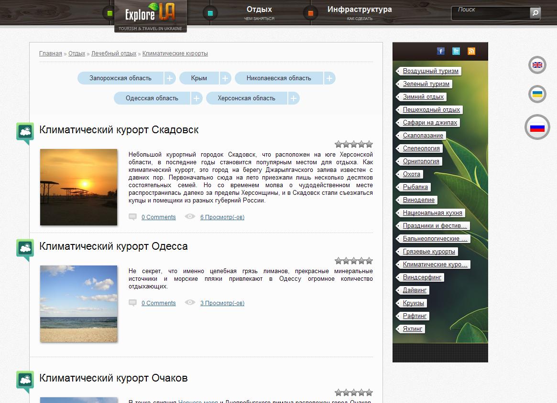The height and width of the screenshot is (403, 557).
Task: Open Национальная кухня sidebar link
Action: [x=432, y=213]
